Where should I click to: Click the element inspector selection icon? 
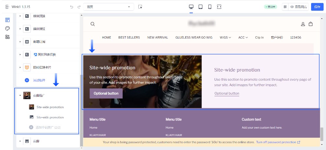coord(140,7)
